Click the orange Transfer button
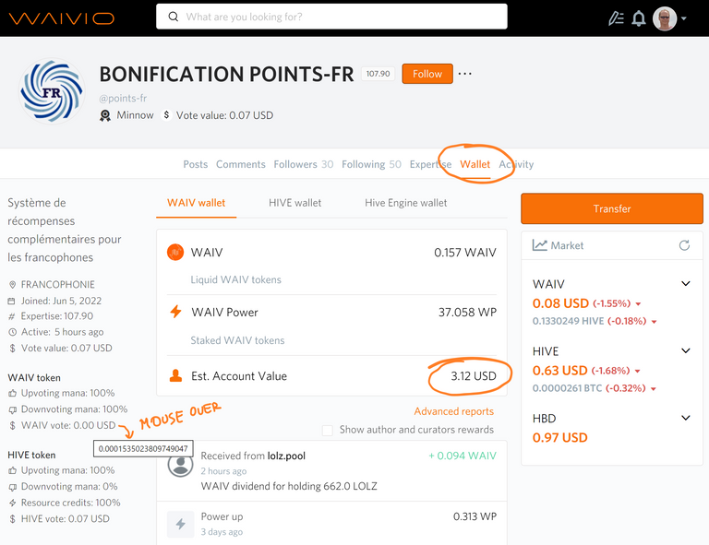This screenshot has width=709, height=545. pos(612,208)
